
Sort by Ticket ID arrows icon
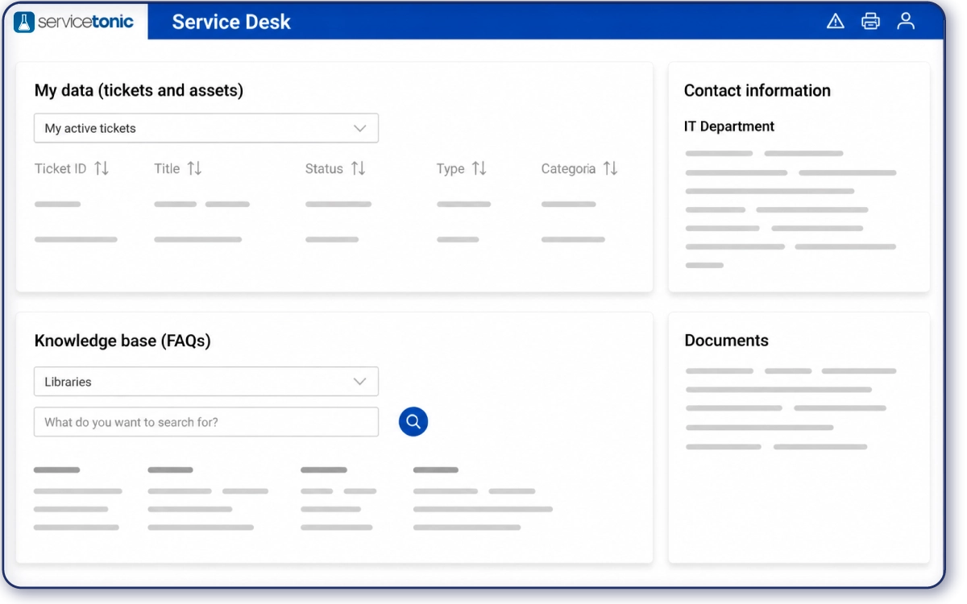(102, 168)
